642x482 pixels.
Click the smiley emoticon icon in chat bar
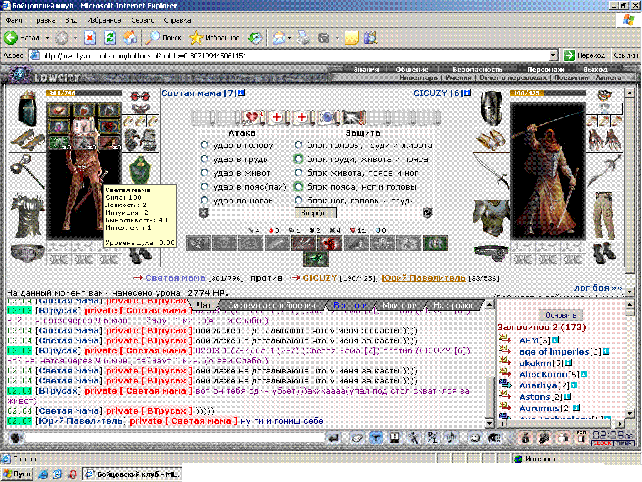[475, 438]
